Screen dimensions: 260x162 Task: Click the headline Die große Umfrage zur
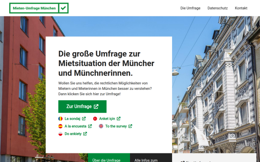[99, 54]
